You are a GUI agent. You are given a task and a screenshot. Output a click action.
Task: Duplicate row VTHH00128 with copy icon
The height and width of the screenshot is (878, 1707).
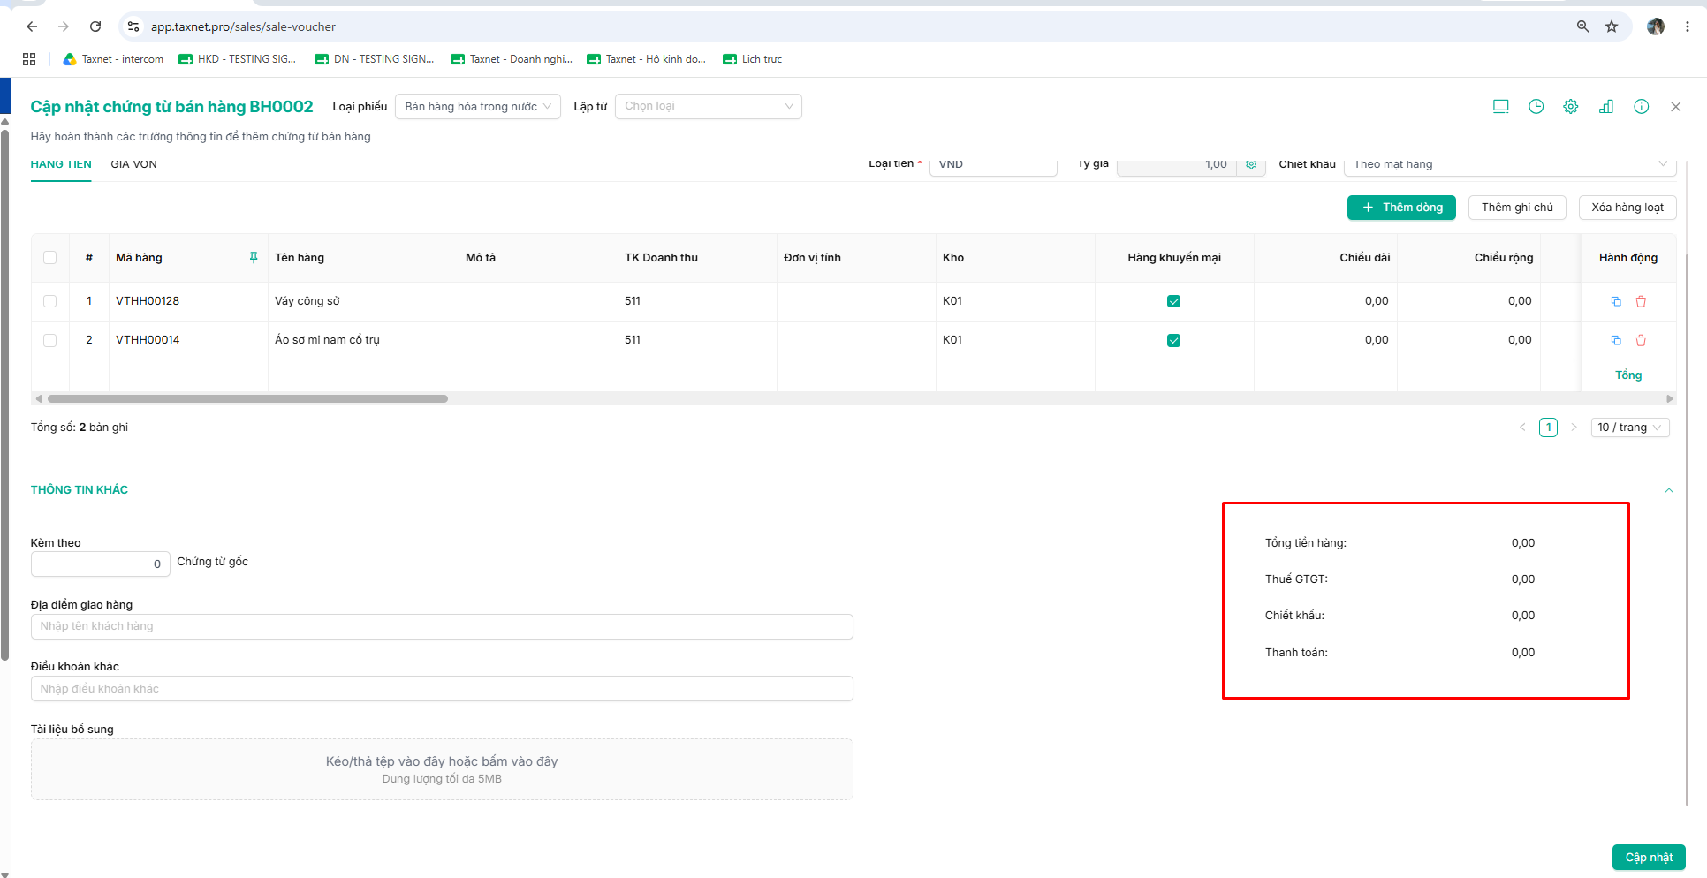coord(1616,301)
